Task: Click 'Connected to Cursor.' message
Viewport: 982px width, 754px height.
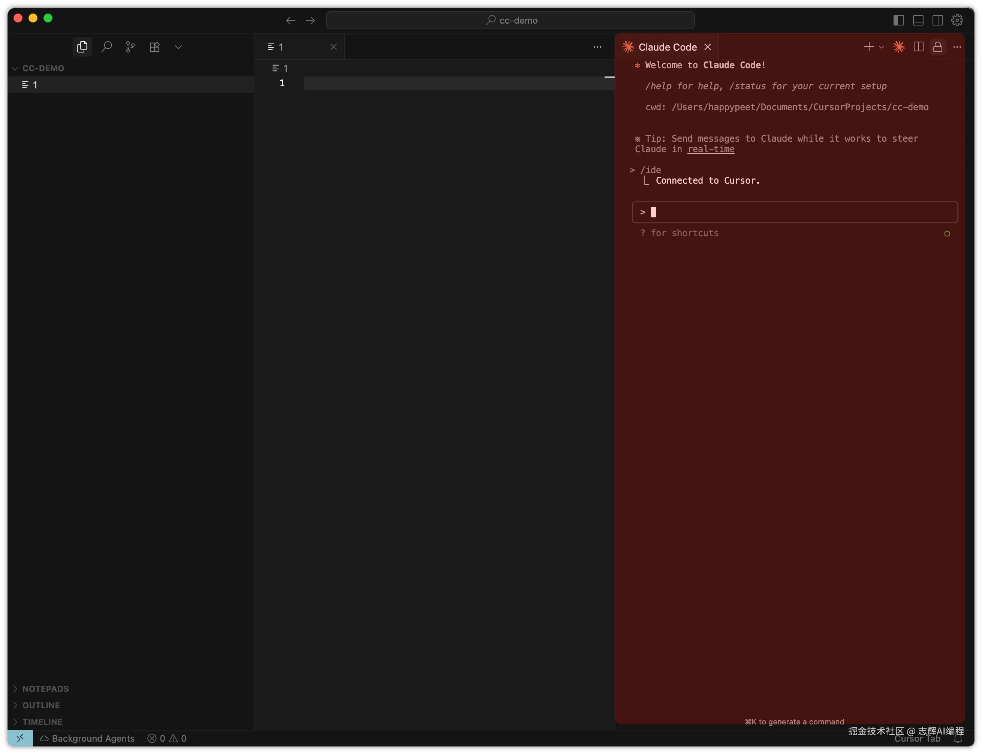Action: [x=708, y=180]
